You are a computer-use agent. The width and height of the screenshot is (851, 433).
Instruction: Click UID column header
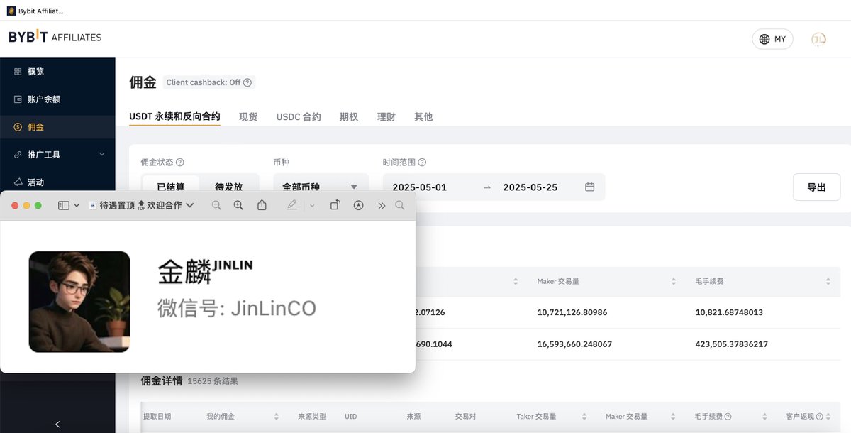350,417
